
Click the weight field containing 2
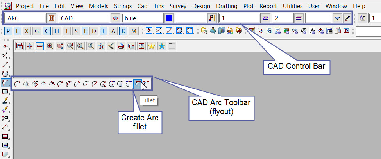tap(283, 18)
